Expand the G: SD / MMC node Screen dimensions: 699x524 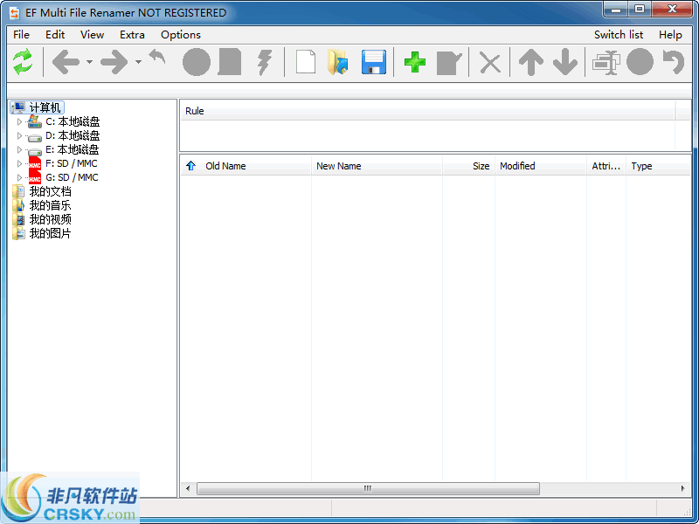coord(19,177)
